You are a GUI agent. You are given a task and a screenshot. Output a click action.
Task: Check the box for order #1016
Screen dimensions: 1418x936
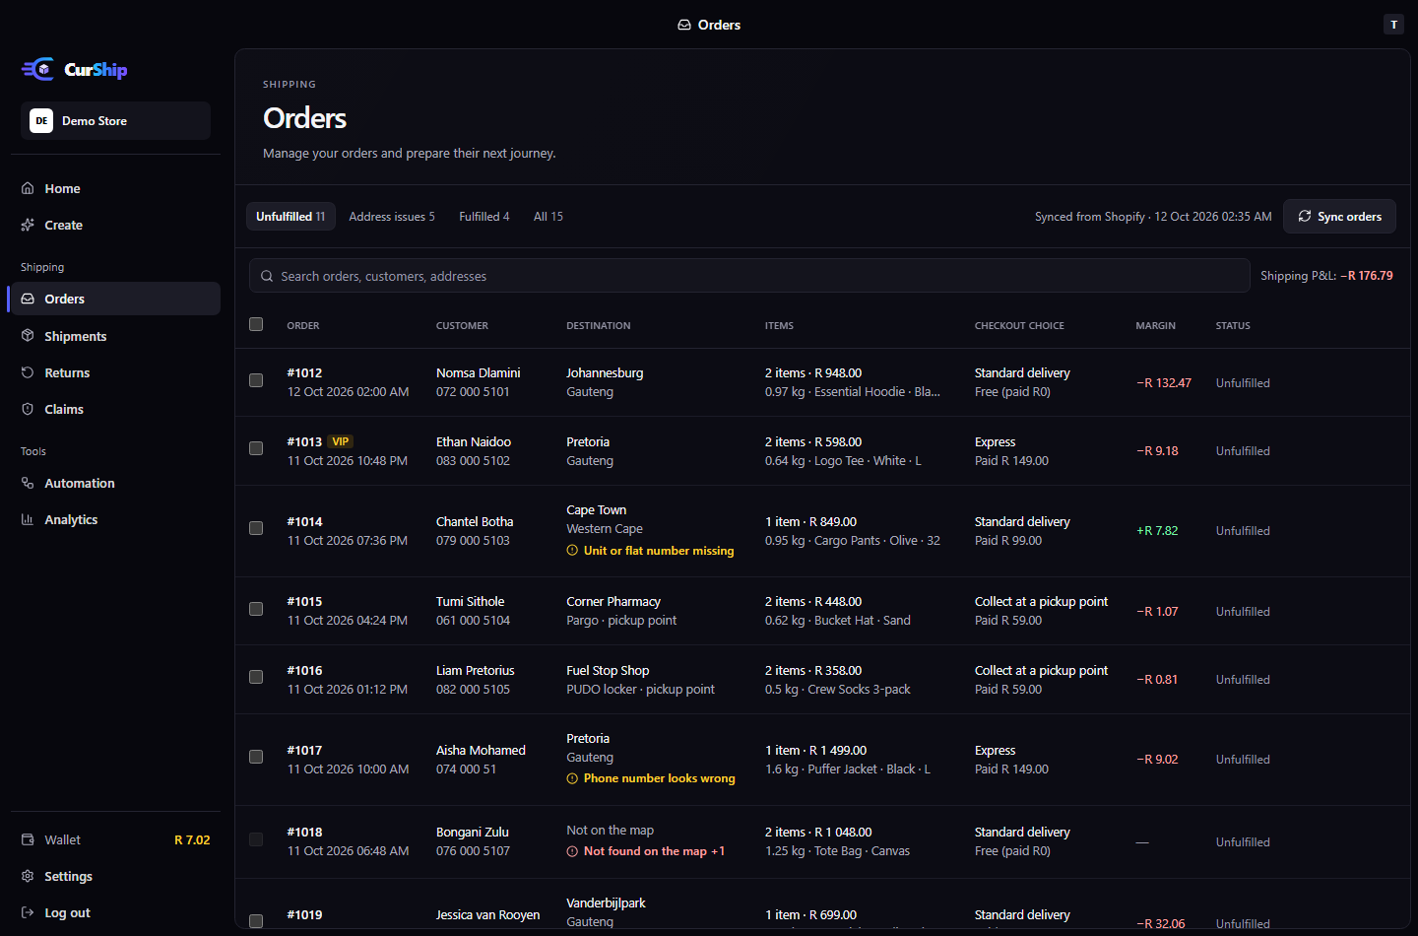(256, 677)
